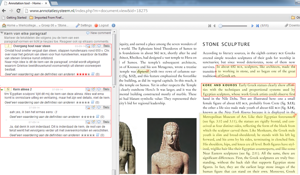Click Reply on 'Kern alinea 2' comment

point(106,89)
